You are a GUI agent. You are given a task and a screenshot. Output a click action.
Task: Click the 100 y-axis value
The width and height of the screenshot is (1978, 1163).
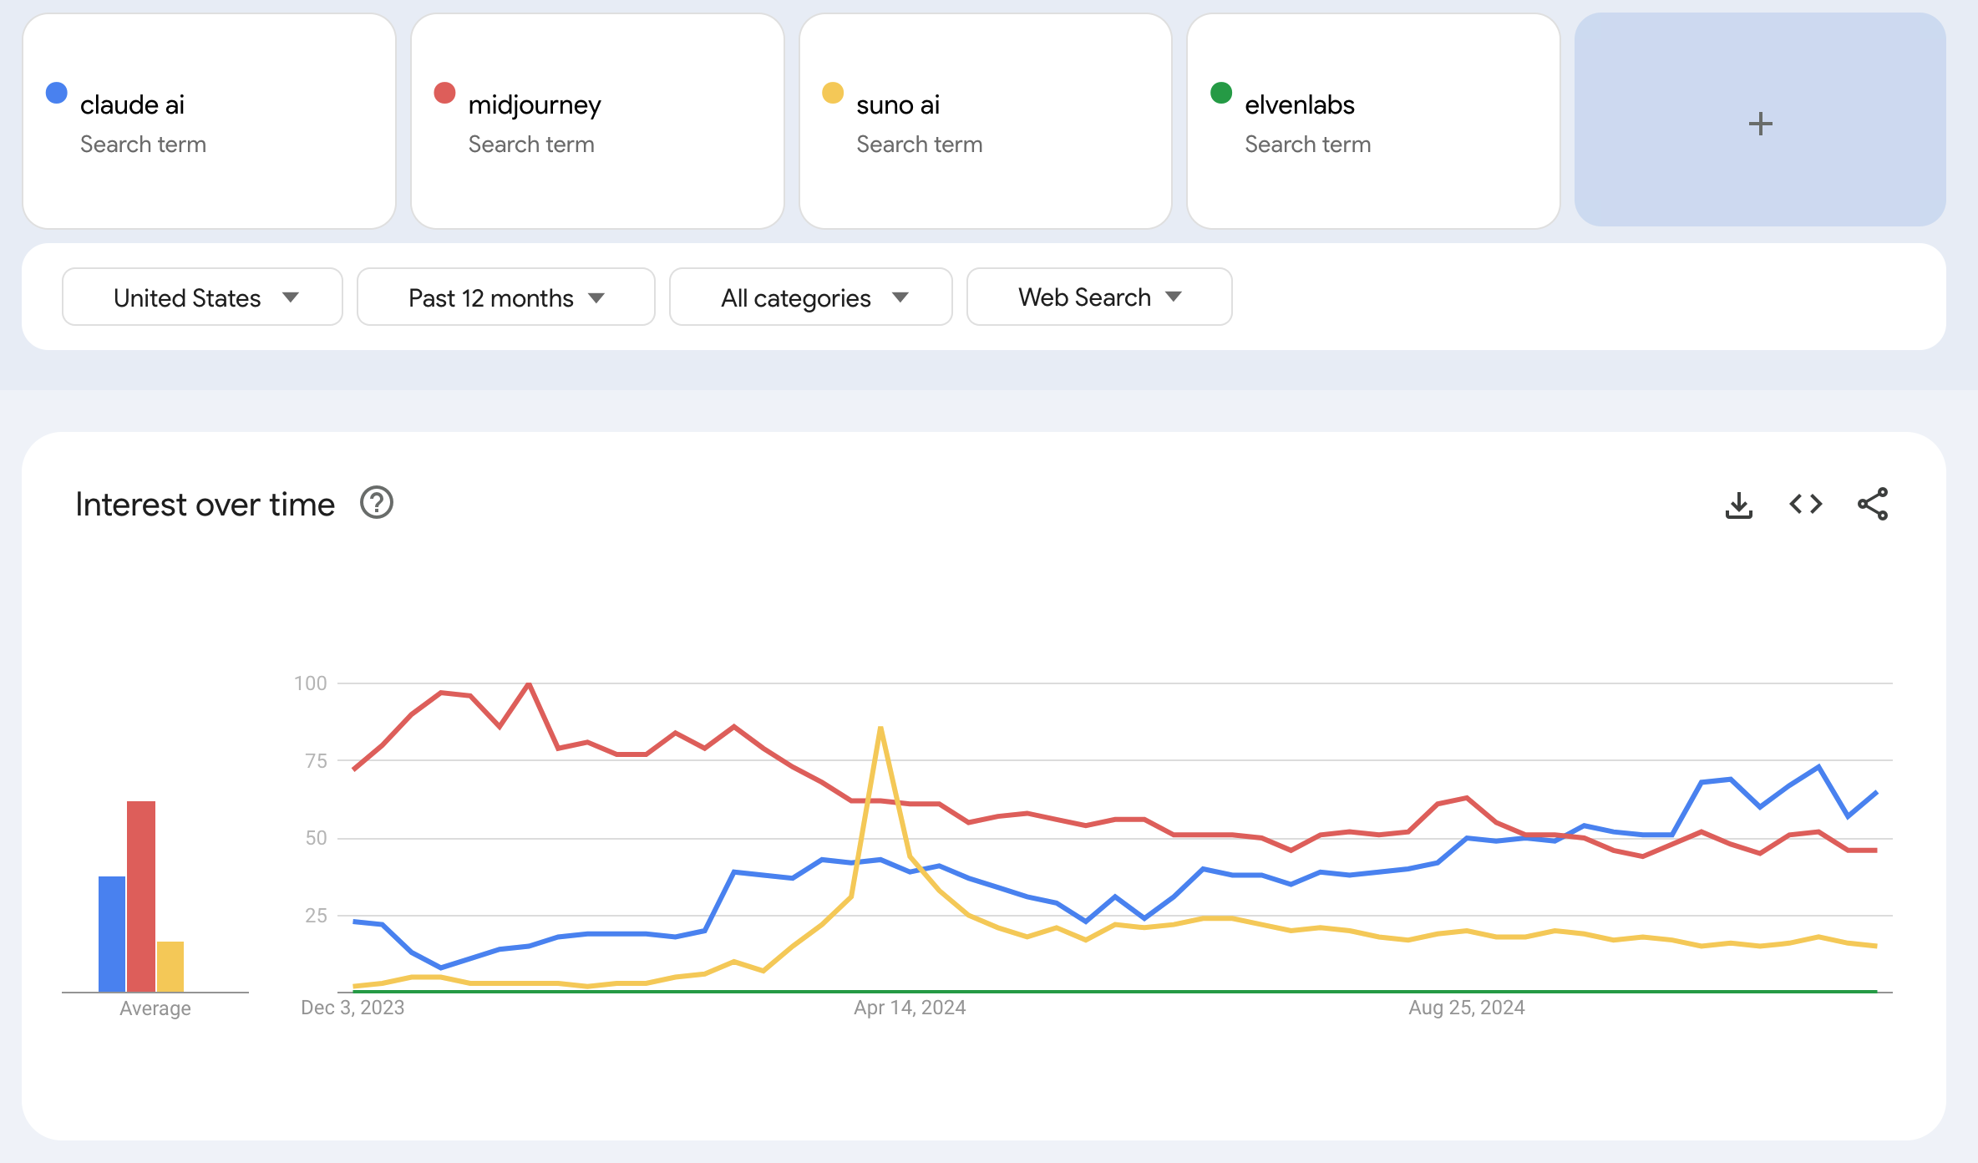point(311,683)
